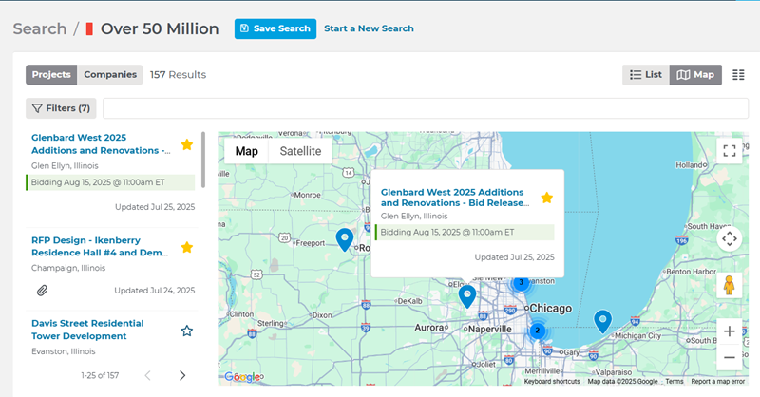
Task: Click the Evanston, Illinois location text
Action: (64, 351)
